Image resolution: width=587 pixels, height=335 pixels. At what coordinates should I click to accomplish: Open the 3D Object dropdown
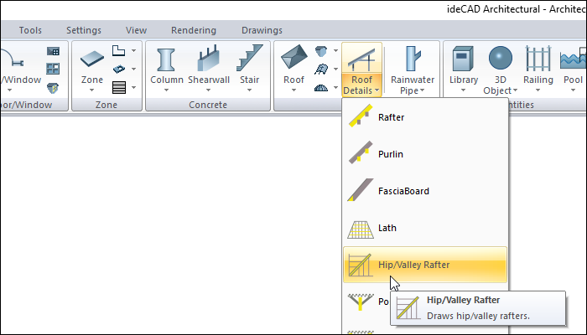(501, 90)
